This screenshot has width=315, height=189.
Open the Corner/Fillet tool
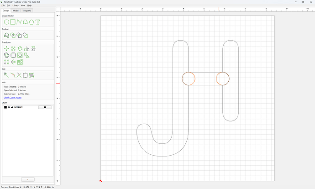13,55
